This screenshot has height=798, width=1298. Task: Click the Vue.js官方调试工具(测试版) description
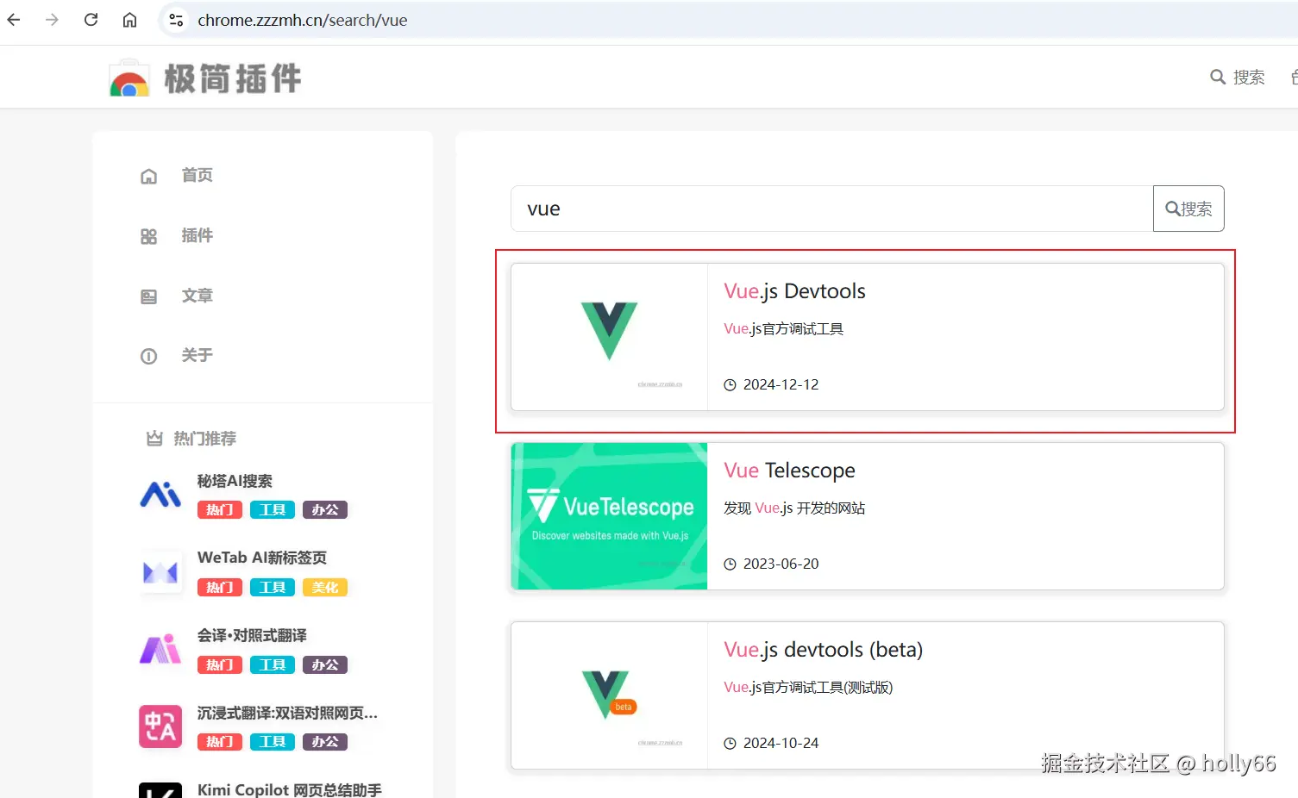click(x=808, y=687)
